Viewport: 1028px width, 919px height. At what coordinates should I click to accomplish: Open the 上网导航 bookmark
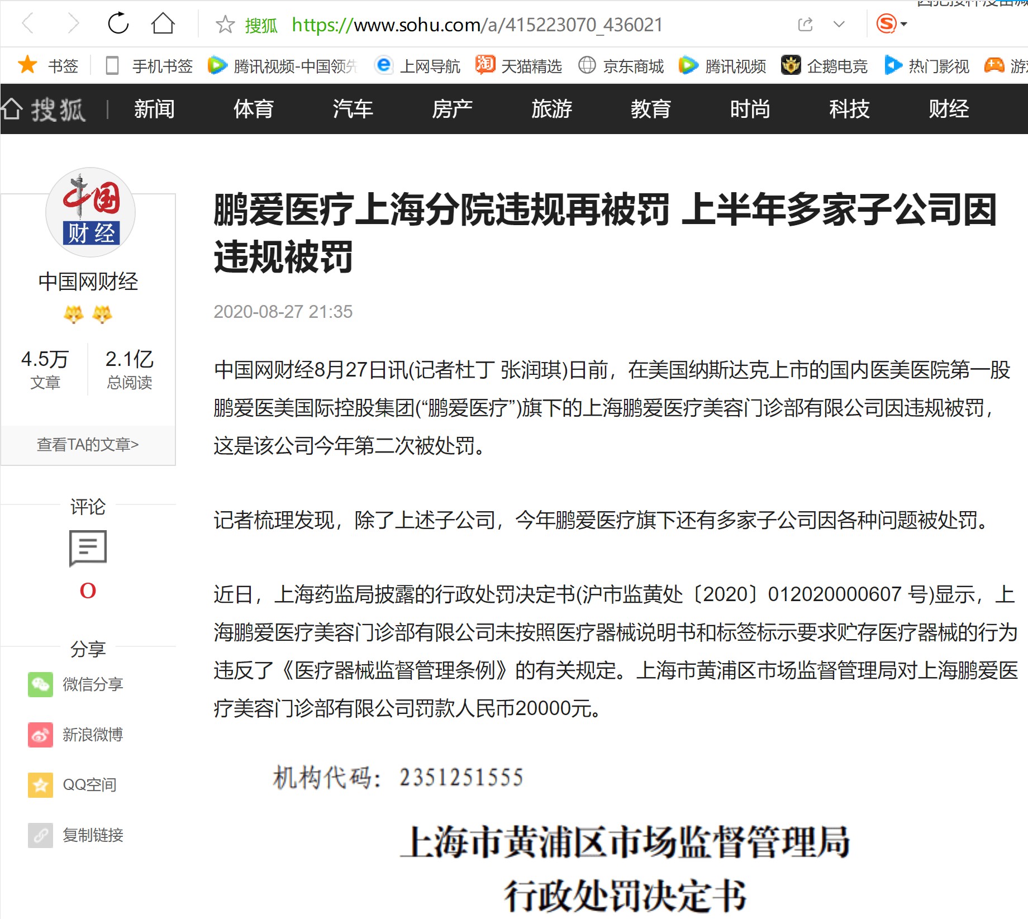[x=418, y=66]
